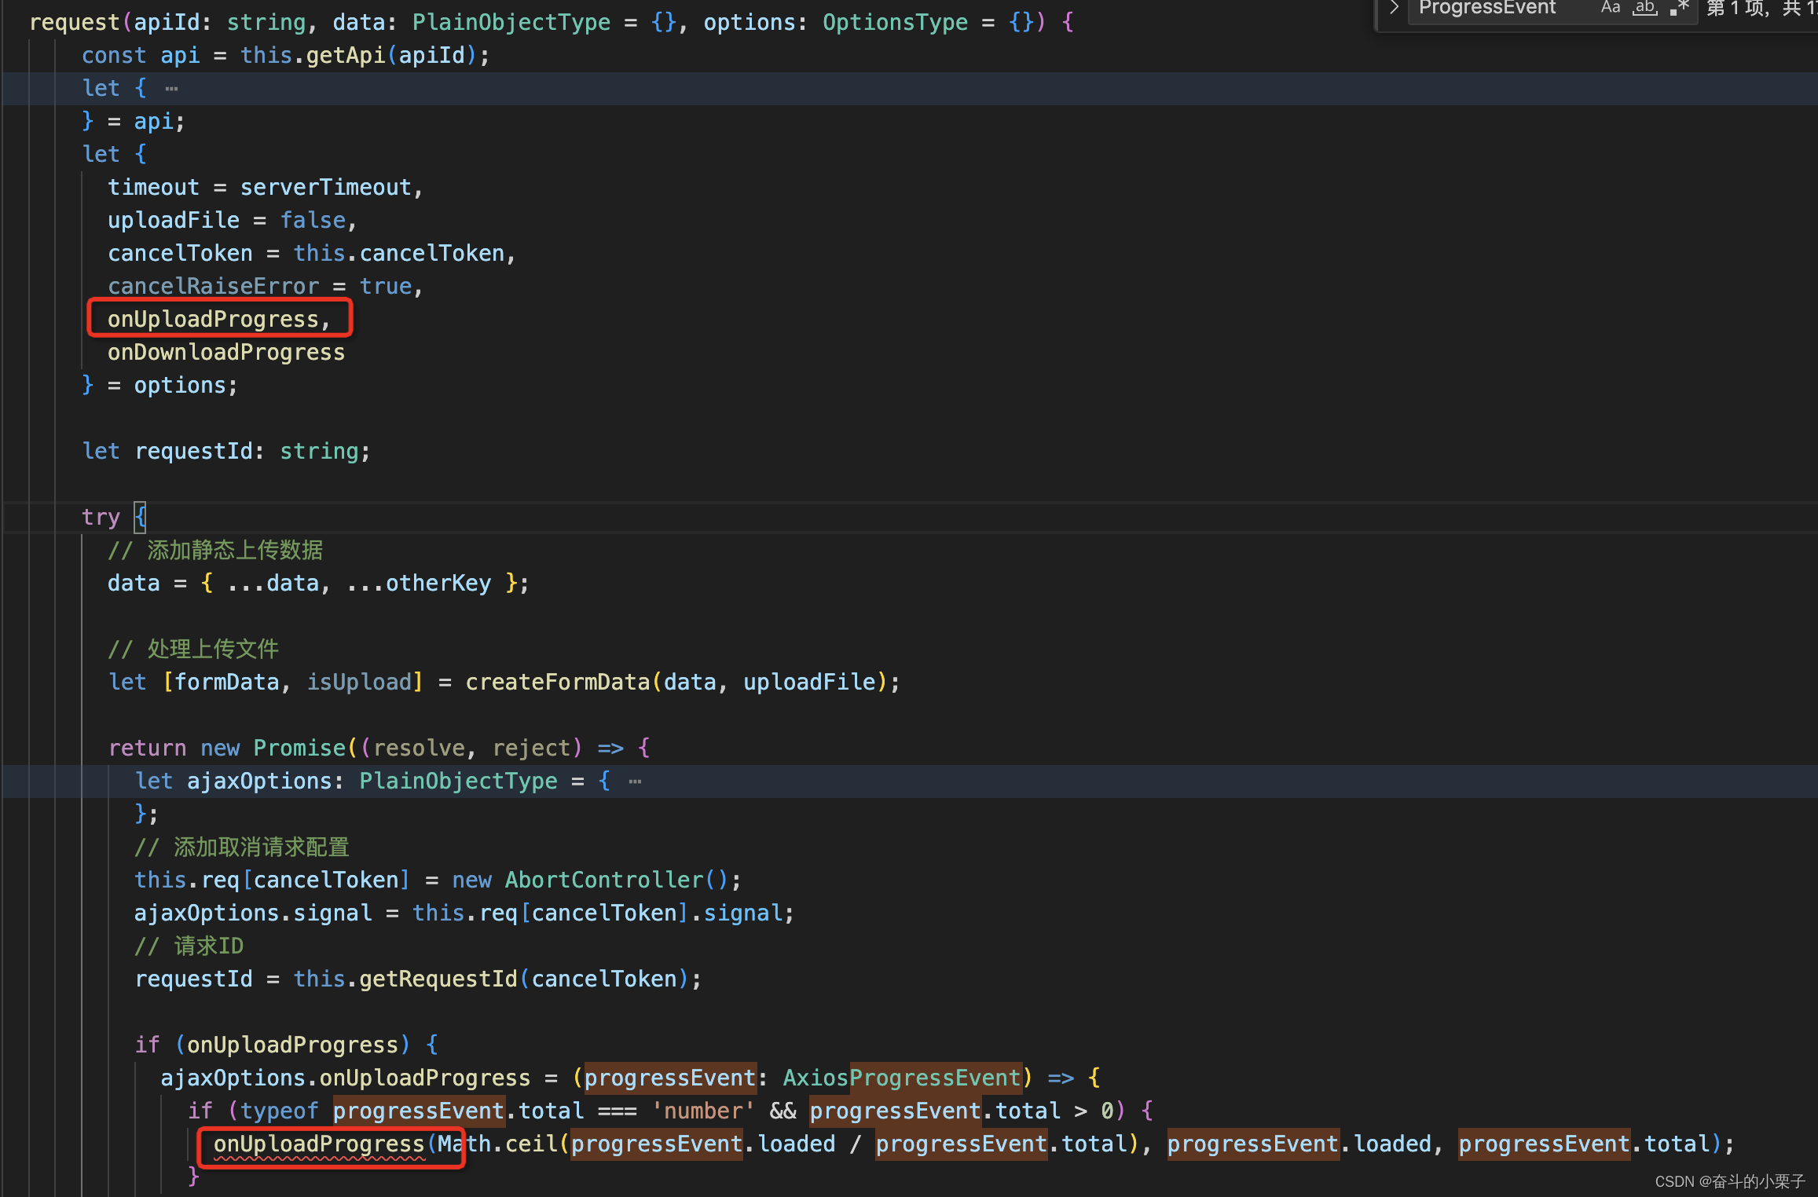Click the 'number' string literal
1818x1197 pixels.
[x=703, y=1111]
